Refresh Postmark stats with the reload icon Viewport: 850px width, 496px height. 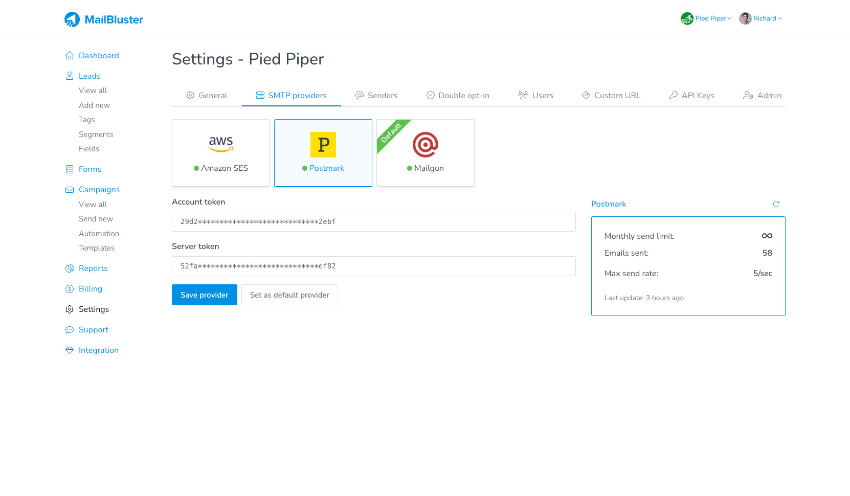(x=776, y=204)
